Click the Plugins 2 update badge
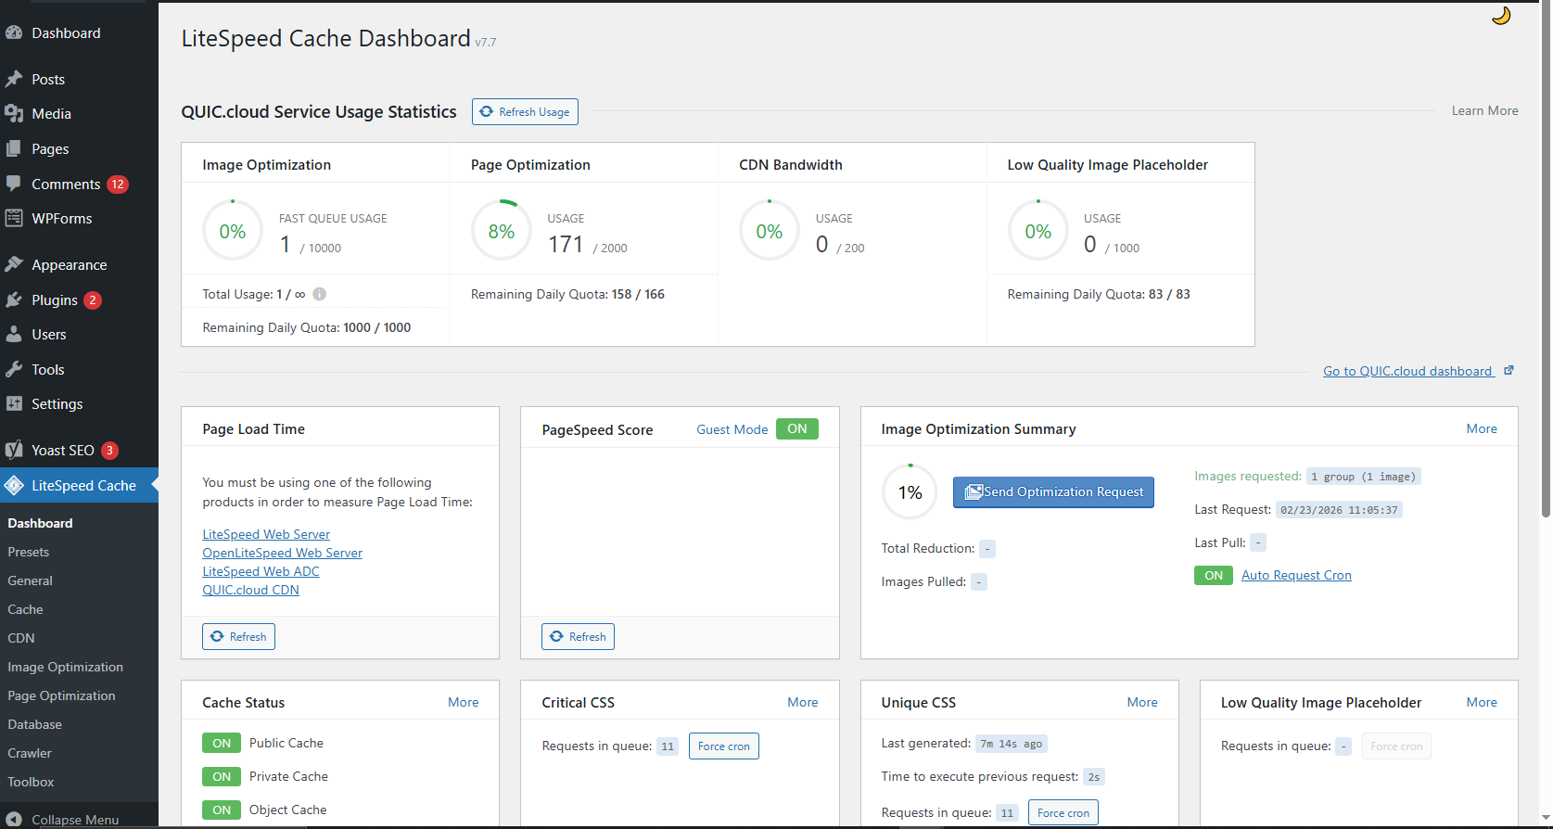 (x=92, y=300)
